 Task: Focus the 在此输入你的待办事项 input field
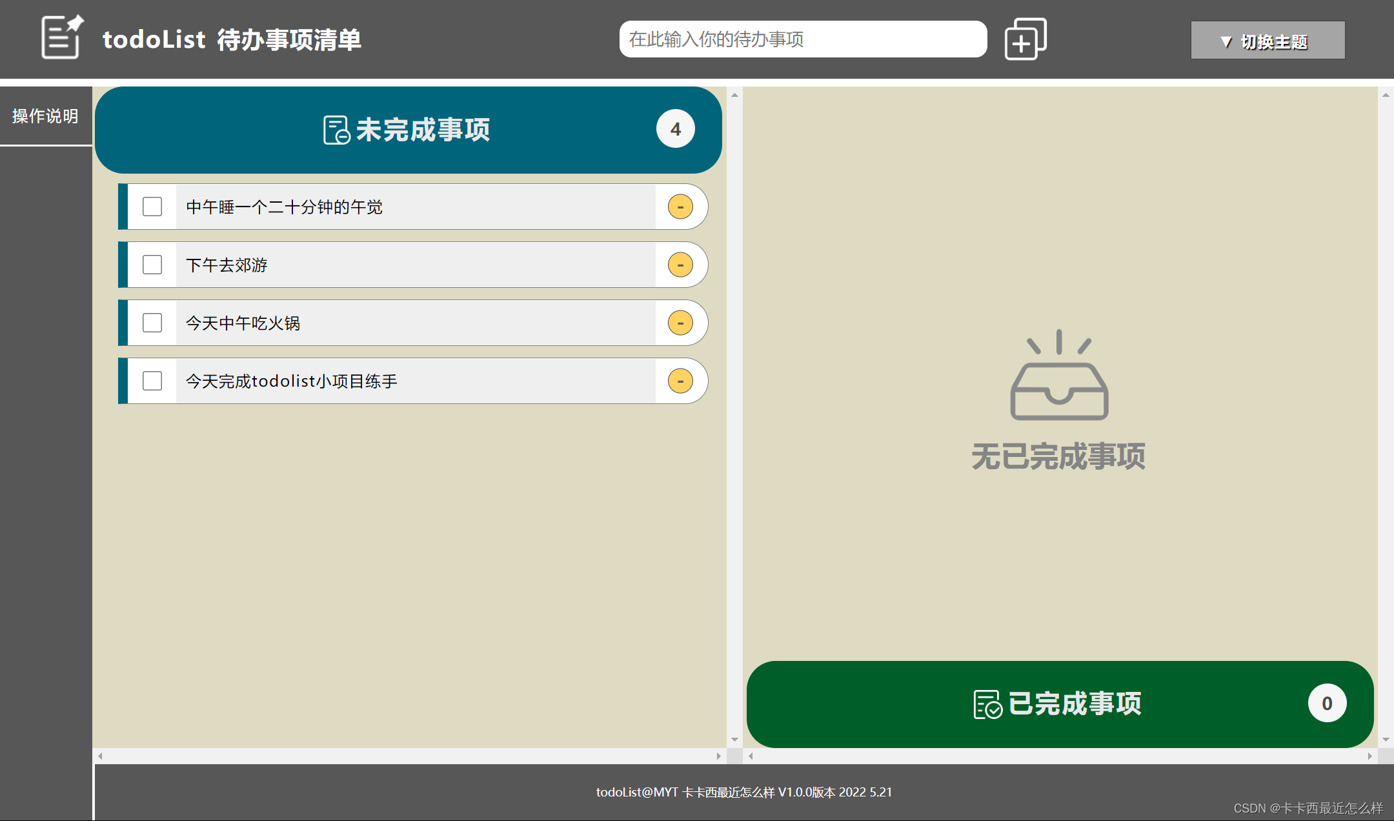[802, 39]
